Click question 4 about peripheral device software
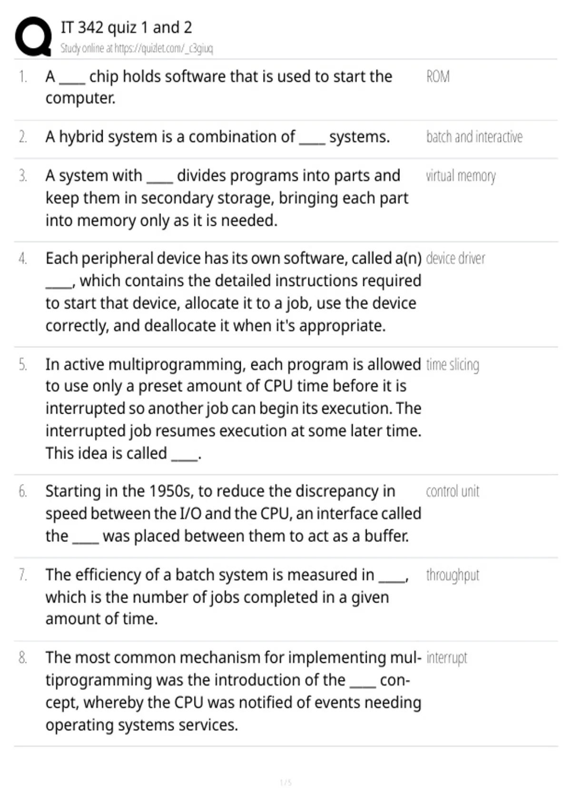The height and width of the screenshot is (809, 571). tap(234, 292)
